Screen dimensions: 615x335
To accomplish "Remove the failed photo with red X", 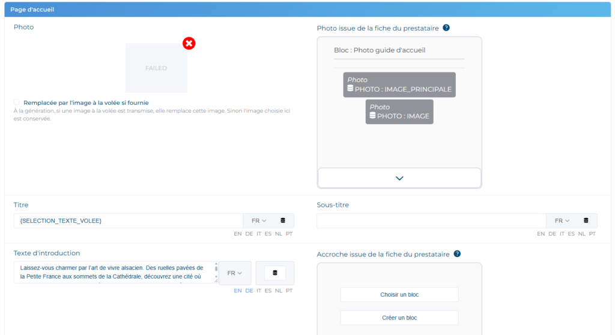I will pyautogui.click(x=189, y=43).
